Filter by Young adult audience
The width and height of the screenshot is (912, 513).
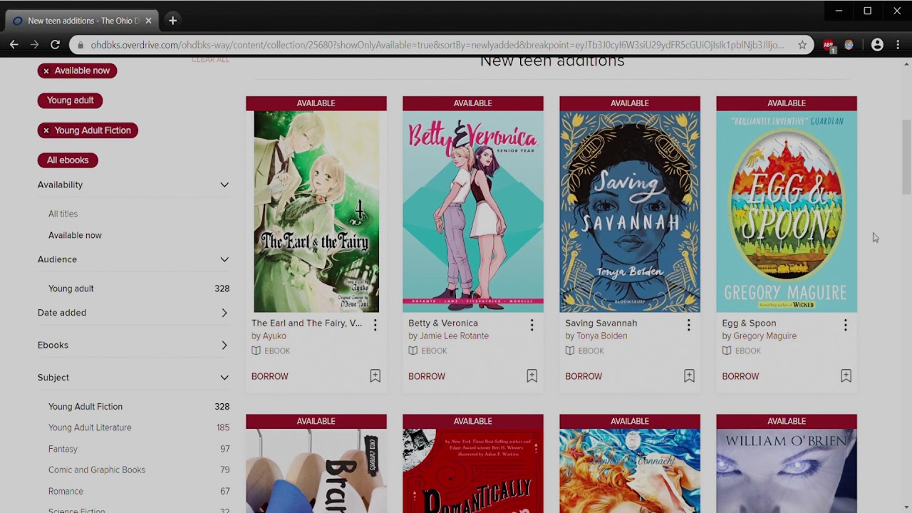[71, 289]
